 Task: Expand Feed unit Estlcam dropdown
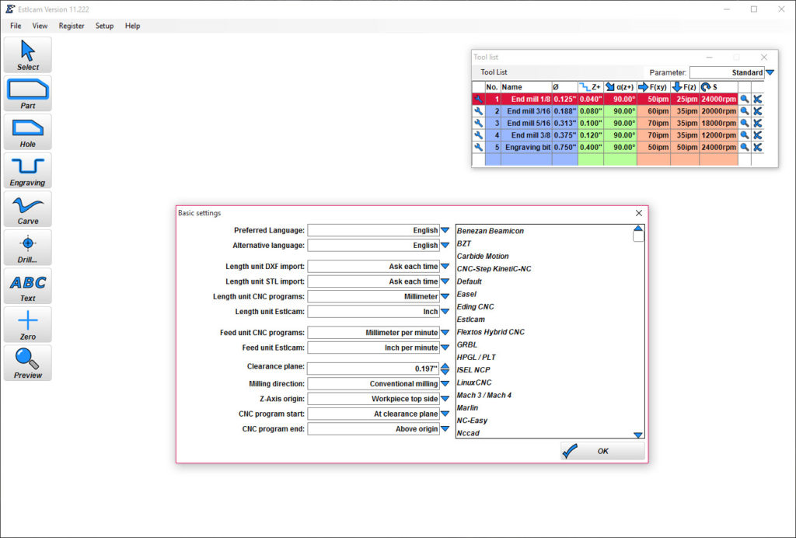coord(445,348)
